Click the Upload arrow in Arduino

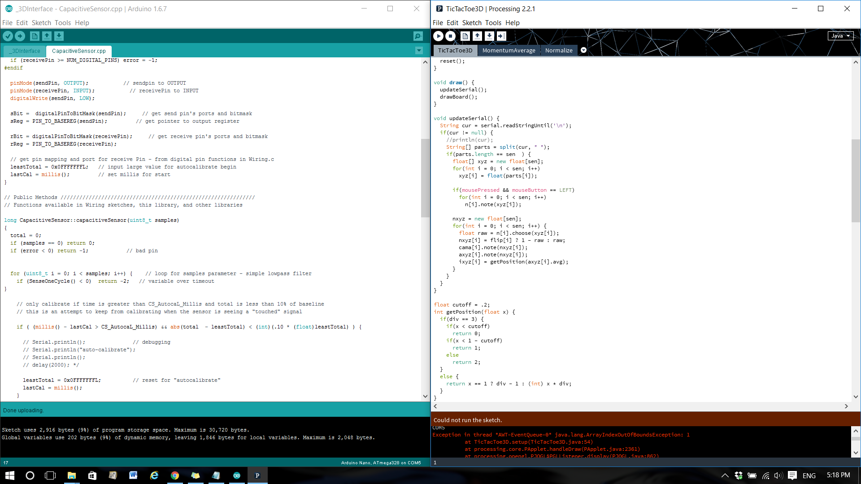coord(20,36)
